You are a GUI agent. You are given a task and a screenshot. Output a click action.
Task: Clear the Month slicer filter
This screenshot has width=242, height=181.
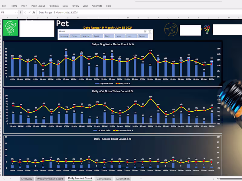(x=150, y=31)
